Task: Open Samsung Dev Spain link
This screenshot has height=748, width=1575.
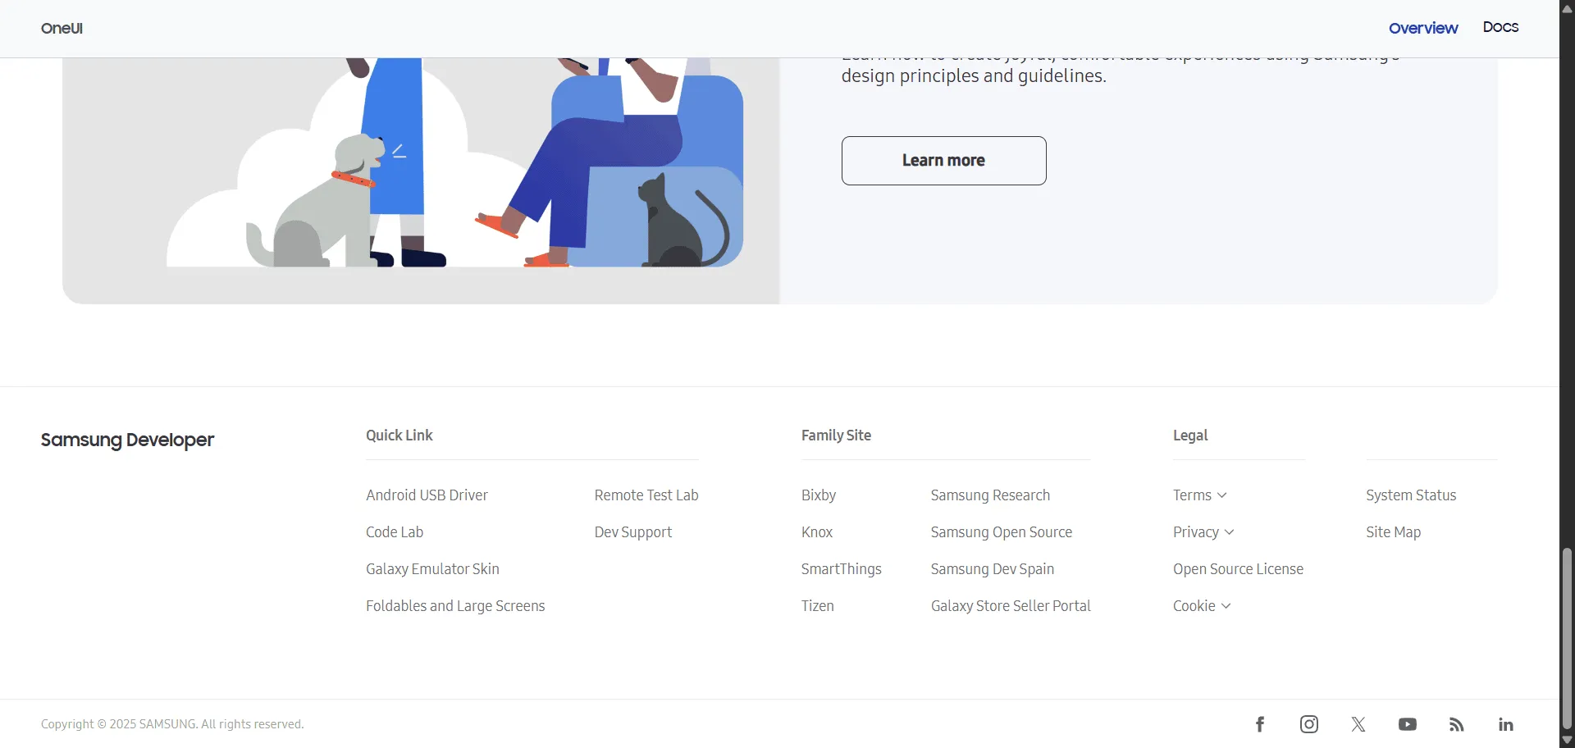Action: coord(993,569)
